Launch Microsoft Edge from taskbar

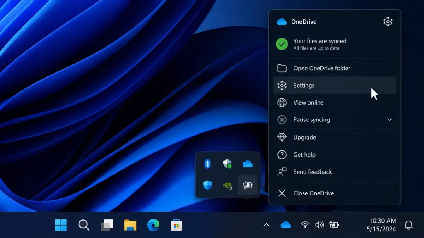pos(153,225)
